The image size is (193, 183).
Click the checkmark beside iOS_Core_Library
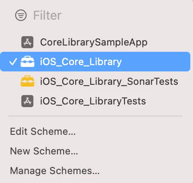point(13,62)
